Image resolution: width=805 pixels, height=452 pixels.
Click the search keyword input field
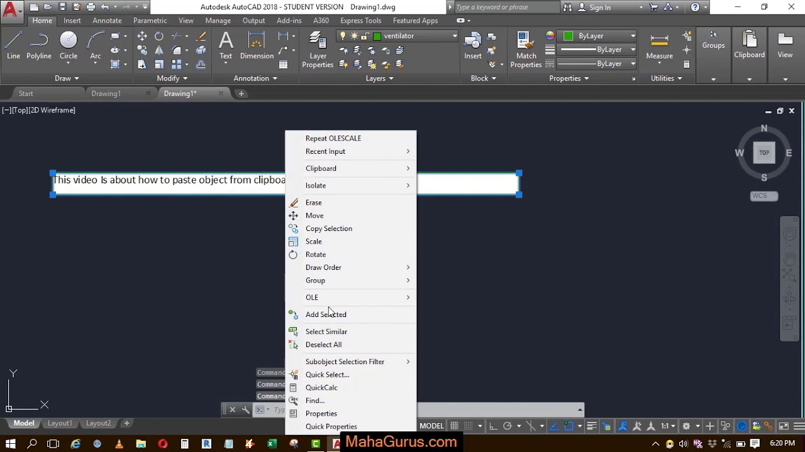[506, 8]
